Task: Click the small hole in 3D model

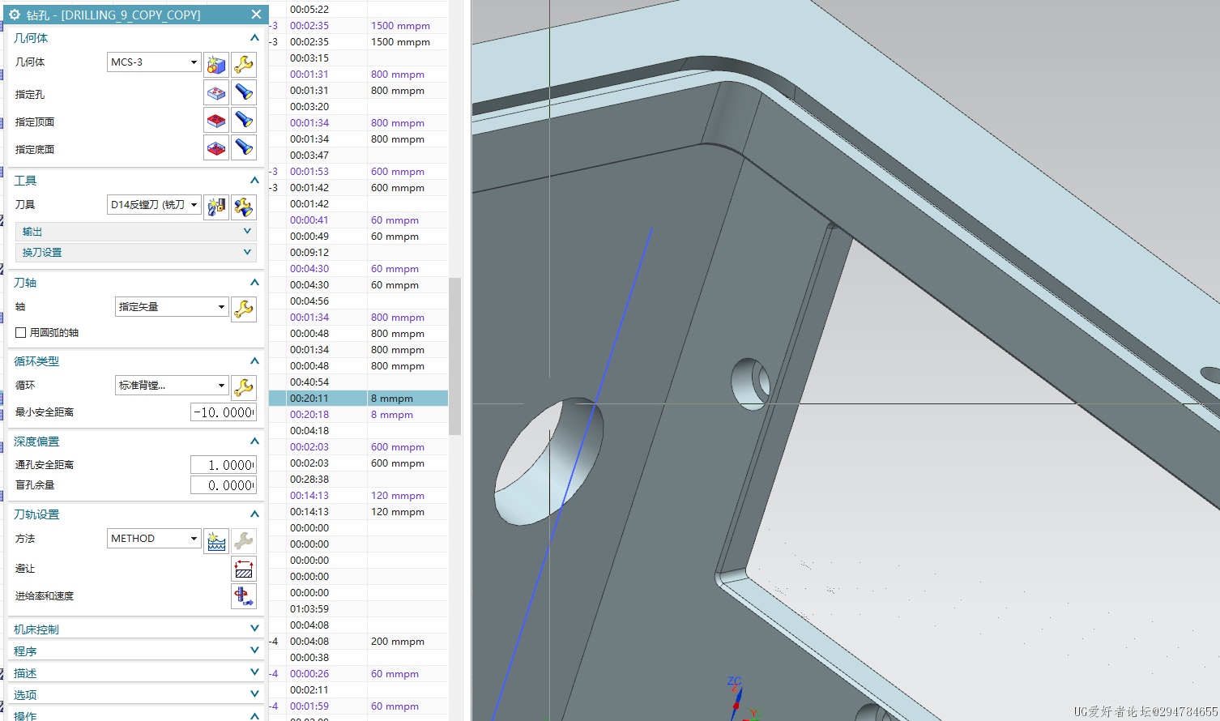Action: coord(751,384)
